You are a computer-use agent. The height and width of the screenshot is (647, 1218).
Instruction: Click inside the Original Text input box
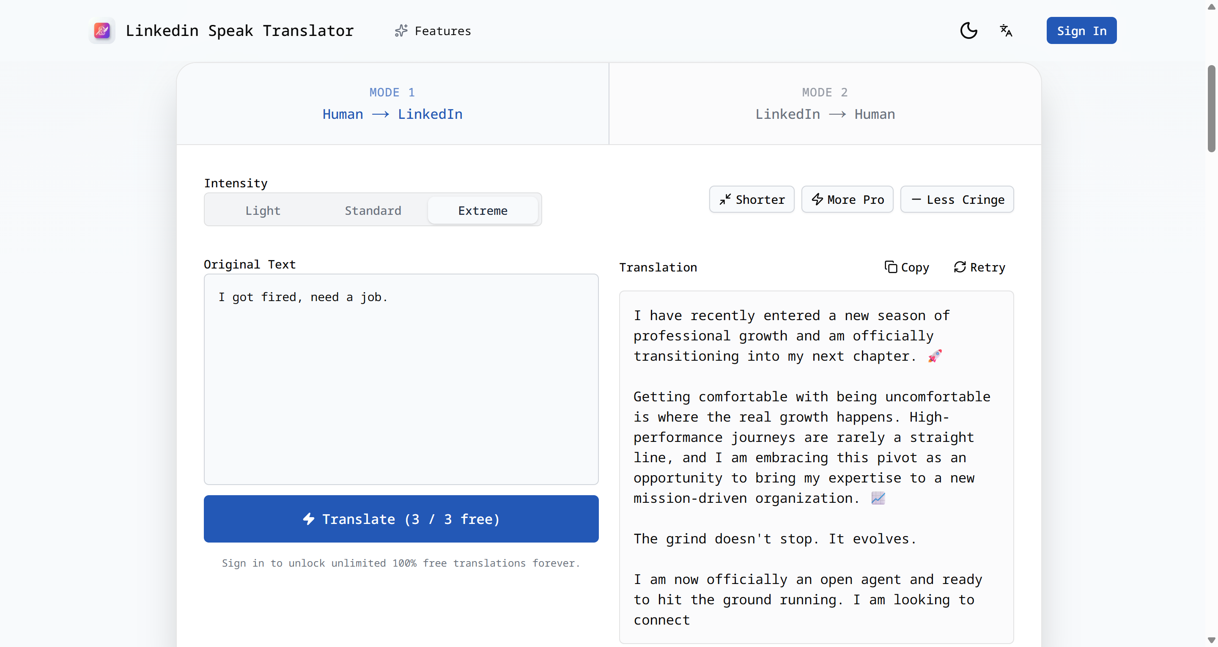coord(401,378)
